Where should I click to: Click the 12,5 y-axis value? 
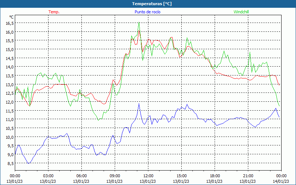pos(10,93)
